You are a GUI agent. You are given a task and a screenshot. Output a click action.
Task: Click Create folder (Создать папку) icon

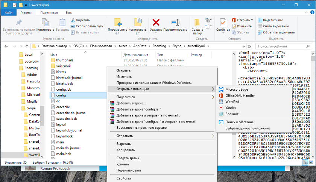197,22
